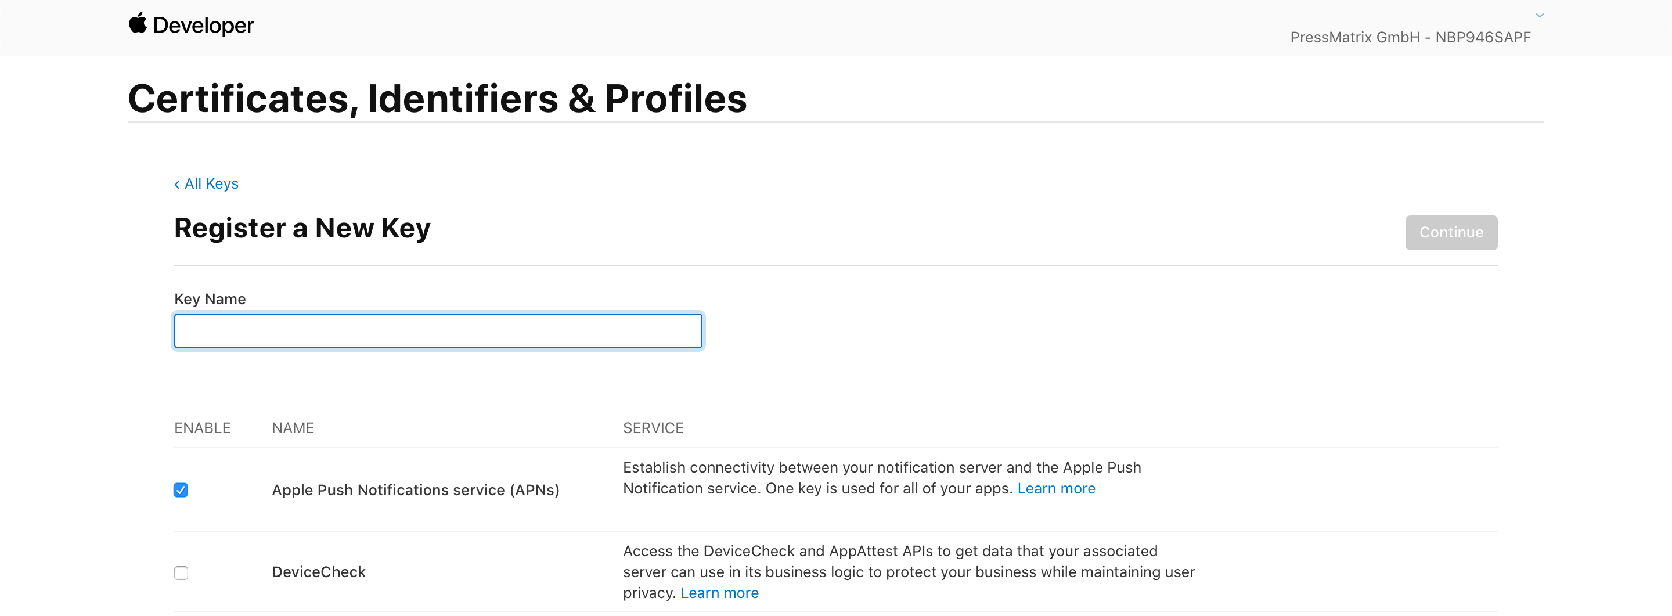This screenshot has height=616, width=1672.
Task: Uncheck the Apple Push Notifications service checkbox
Action: 181,489
